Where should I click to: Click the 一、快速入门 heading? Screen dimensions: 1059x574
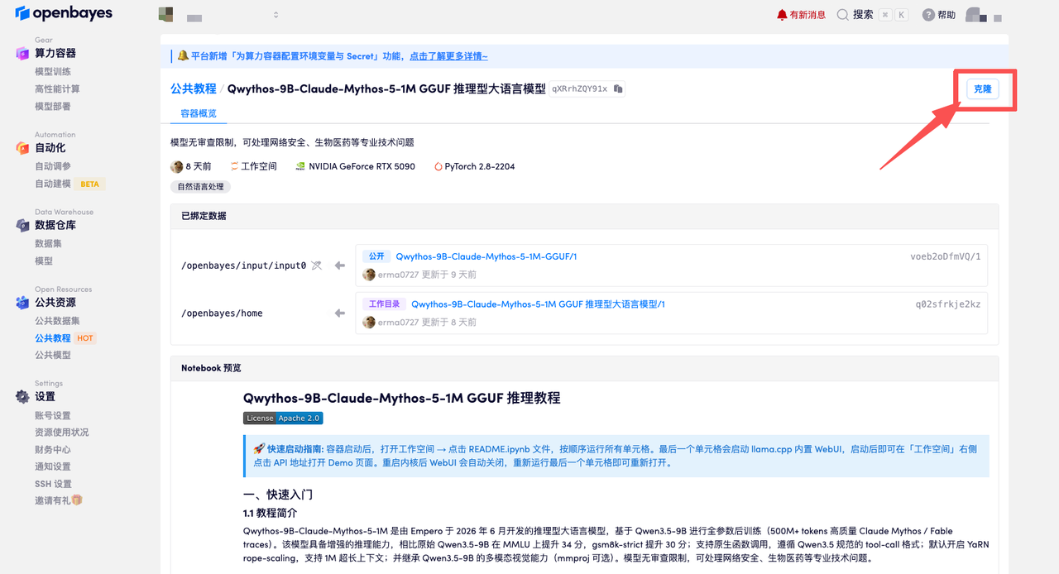(x=278, y=495)
